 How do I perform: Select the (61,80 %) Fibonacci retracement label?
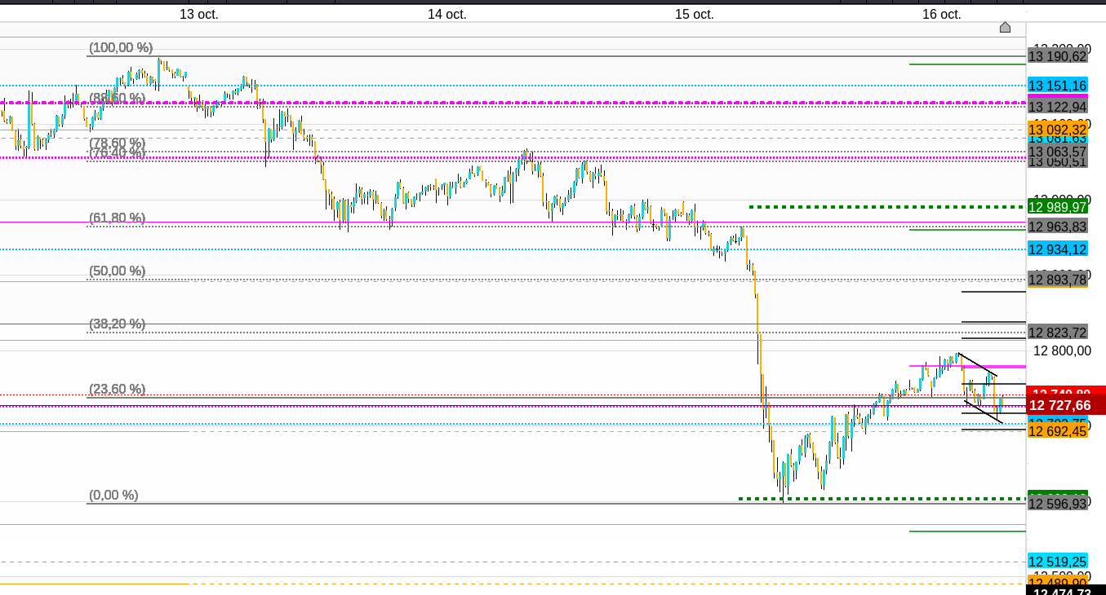click(x=118, y=218)
